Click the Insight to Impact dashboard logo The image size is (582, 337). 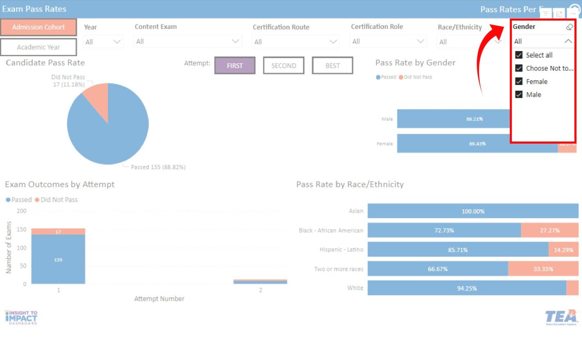click(x=20, y=317)
